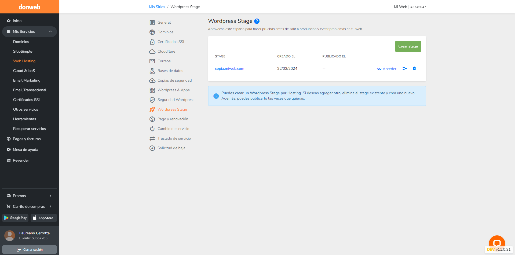Click the date 22/02/2024
The height and width of the screenshot is (255, 515).
(x=287, y=68)
